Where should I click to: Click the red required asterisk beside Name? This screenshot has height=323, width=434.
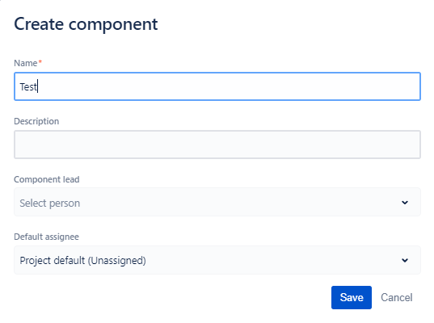pos(40,61)
